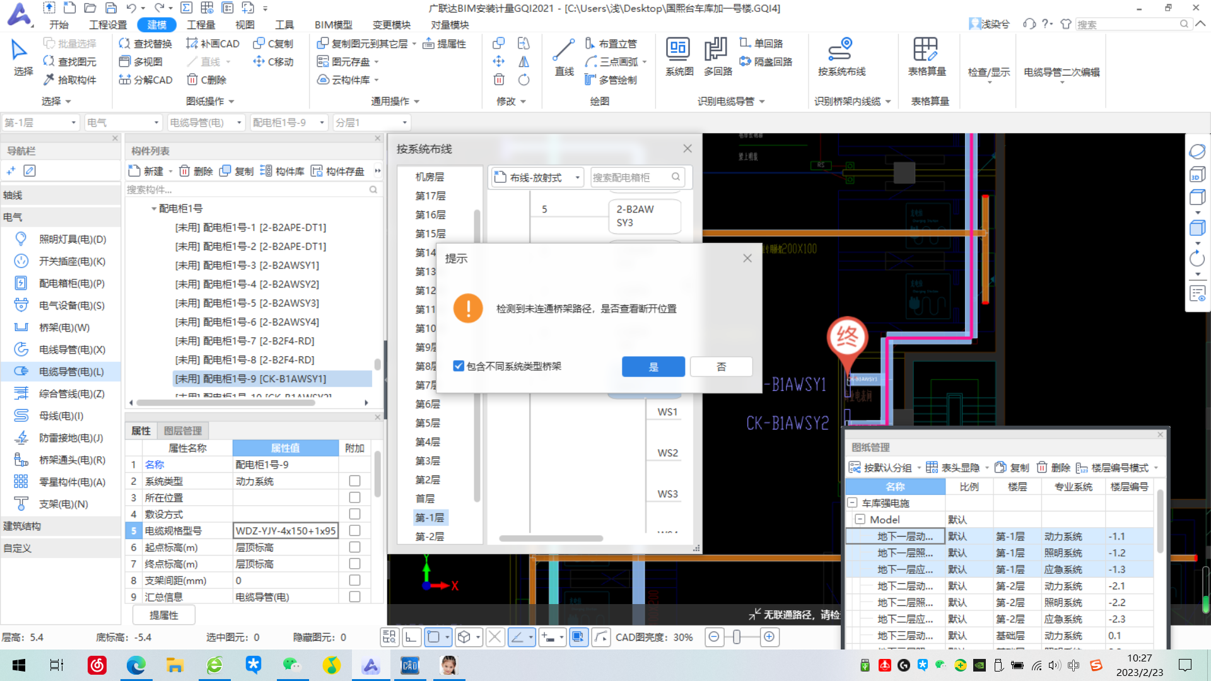Collapse the 车库强电施 drawing group
The width and height of the screenshot is (1211, 681).
(x=852, y=503)
